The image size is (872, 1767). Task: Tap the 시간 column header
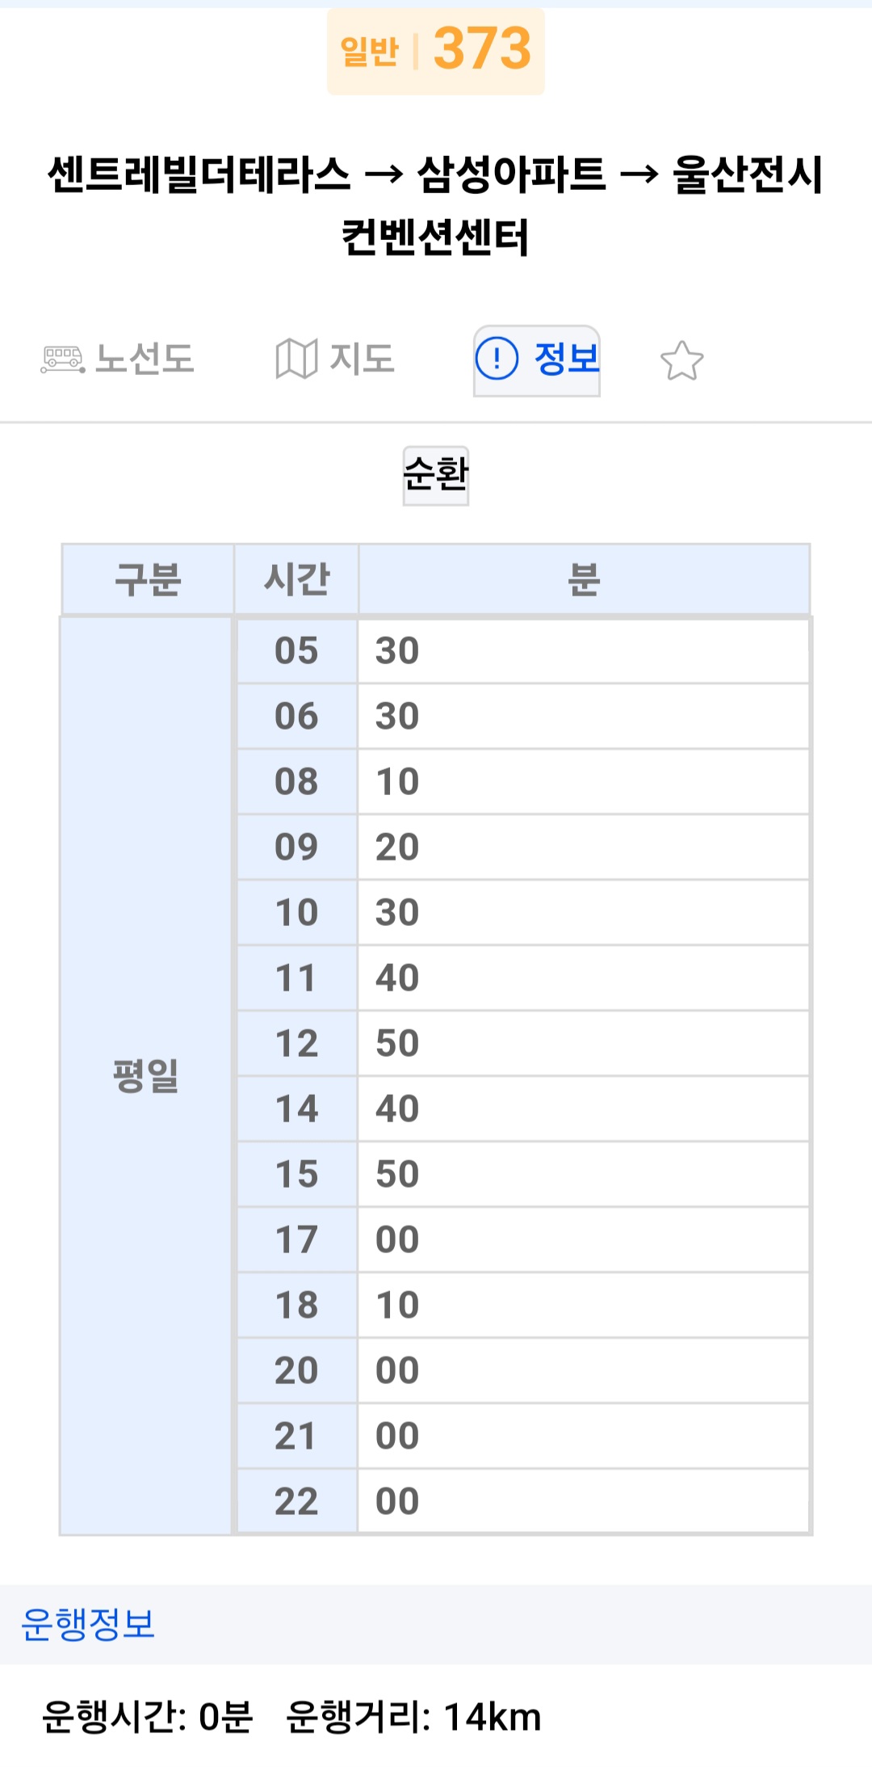point(296,579)
